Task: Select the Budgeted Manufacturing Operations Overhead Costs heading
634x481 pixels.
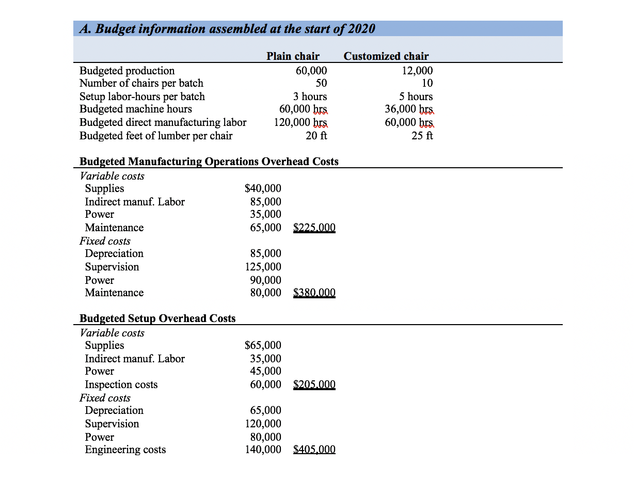Action: tap(209, 162)
